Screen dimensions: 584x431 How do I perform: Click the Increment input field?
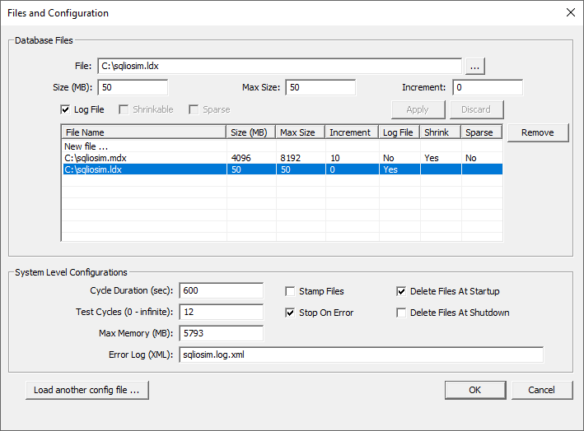click(488, 87)
